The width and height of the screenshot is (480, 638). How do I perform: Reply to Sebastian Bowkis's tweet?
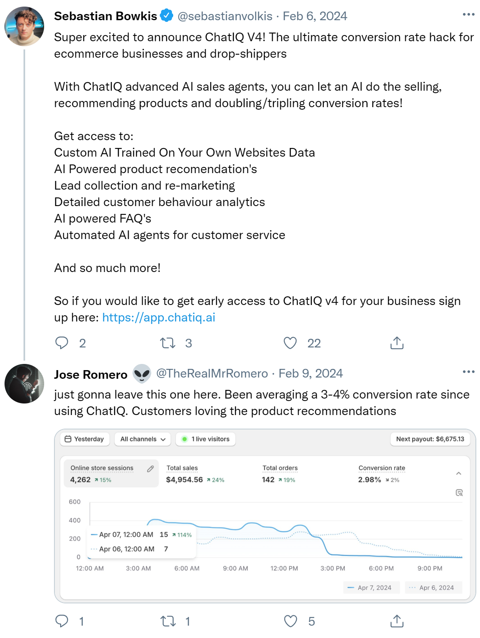(x=62, y=343)
